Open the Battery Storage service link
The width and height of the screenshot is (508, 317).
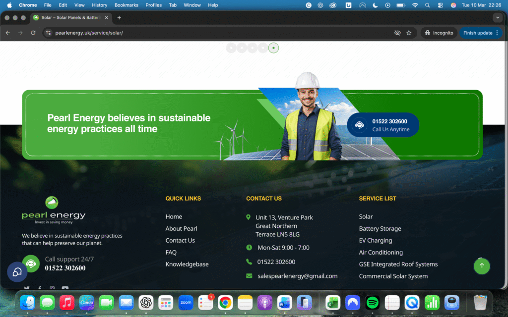click(380, 229)
